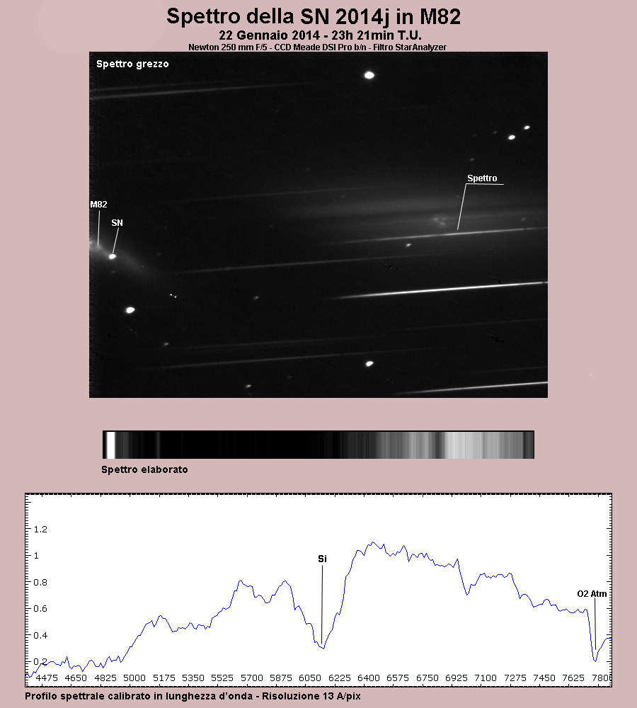The image size is (637, 708).
Task: Click the y-axis value '0.8'
Action: click(x=40, y=583)
